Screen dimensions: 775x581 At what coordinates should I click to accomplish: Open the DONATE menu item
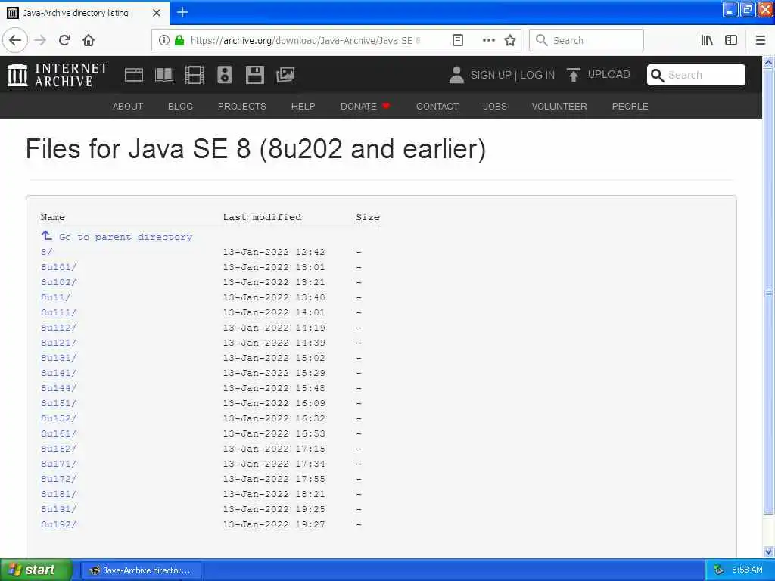pyautogui.click(x=365, y=106)
